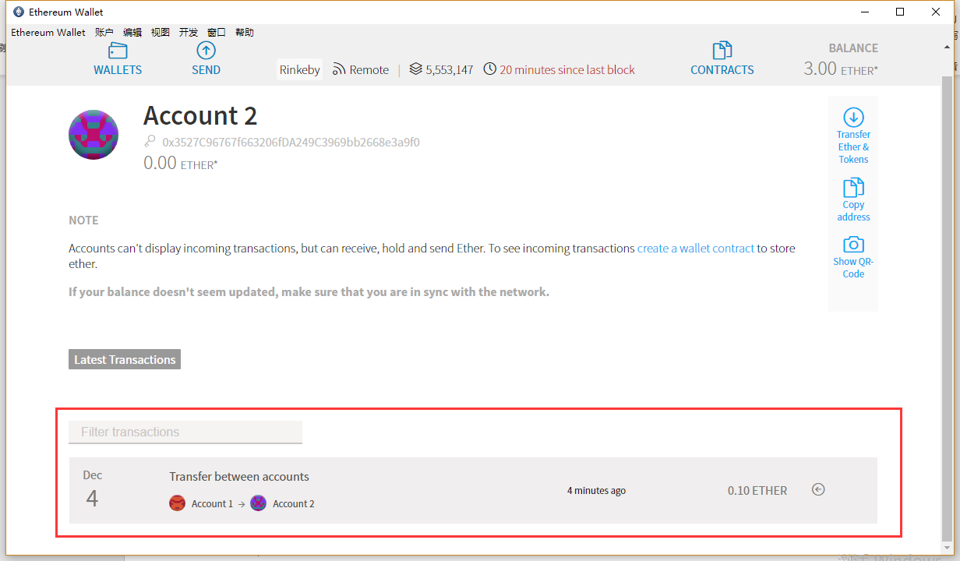Minimize the Ethereum Wallet window
This screenshot has width=960, height=561.
coord(865,12)
